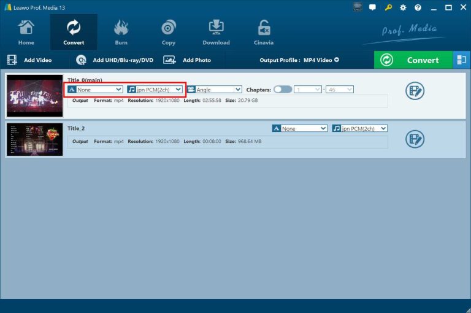Select the Title_2 video thumbnail
471x313 pixels.
(x=34, y=139)
